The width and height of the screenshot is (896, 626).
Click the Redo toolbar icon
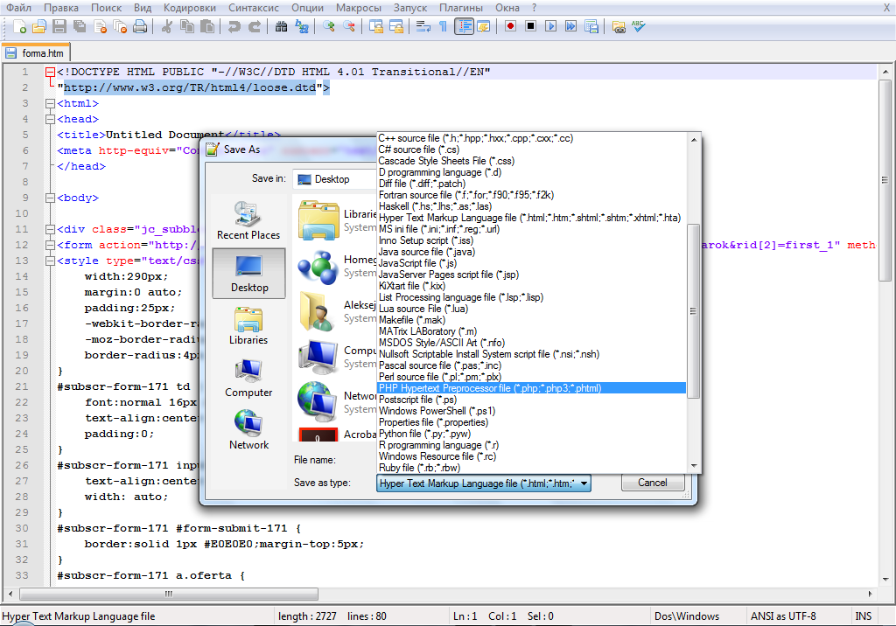click(255, 26)
